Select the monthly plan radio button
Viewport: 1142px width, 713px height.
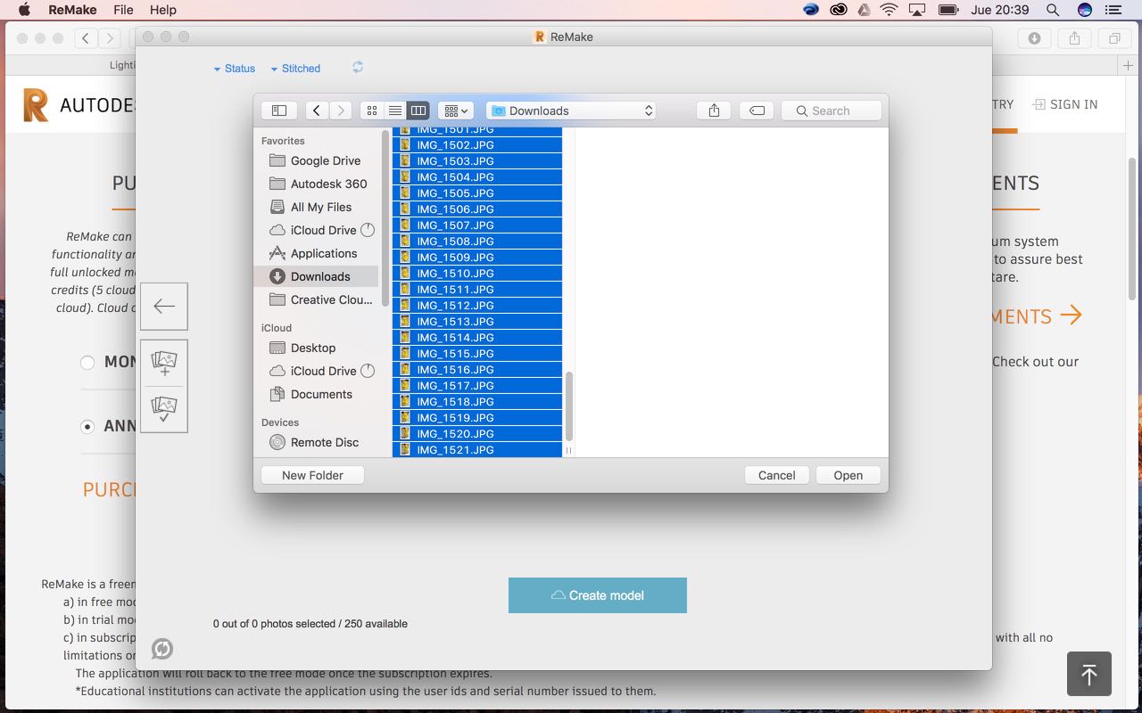click(x=87, y=363)
